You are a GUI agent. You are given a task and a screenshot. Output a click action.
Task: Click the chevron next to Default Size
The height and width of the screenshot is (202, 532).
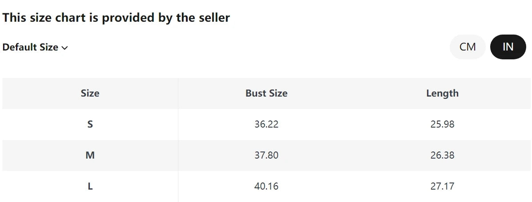coord(64,48)
